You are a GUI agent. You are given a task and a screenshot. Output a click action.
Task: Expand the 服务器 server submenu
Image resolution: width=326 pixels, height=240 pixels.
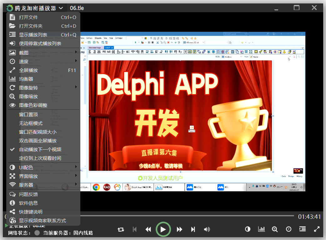tap(43, 185)
